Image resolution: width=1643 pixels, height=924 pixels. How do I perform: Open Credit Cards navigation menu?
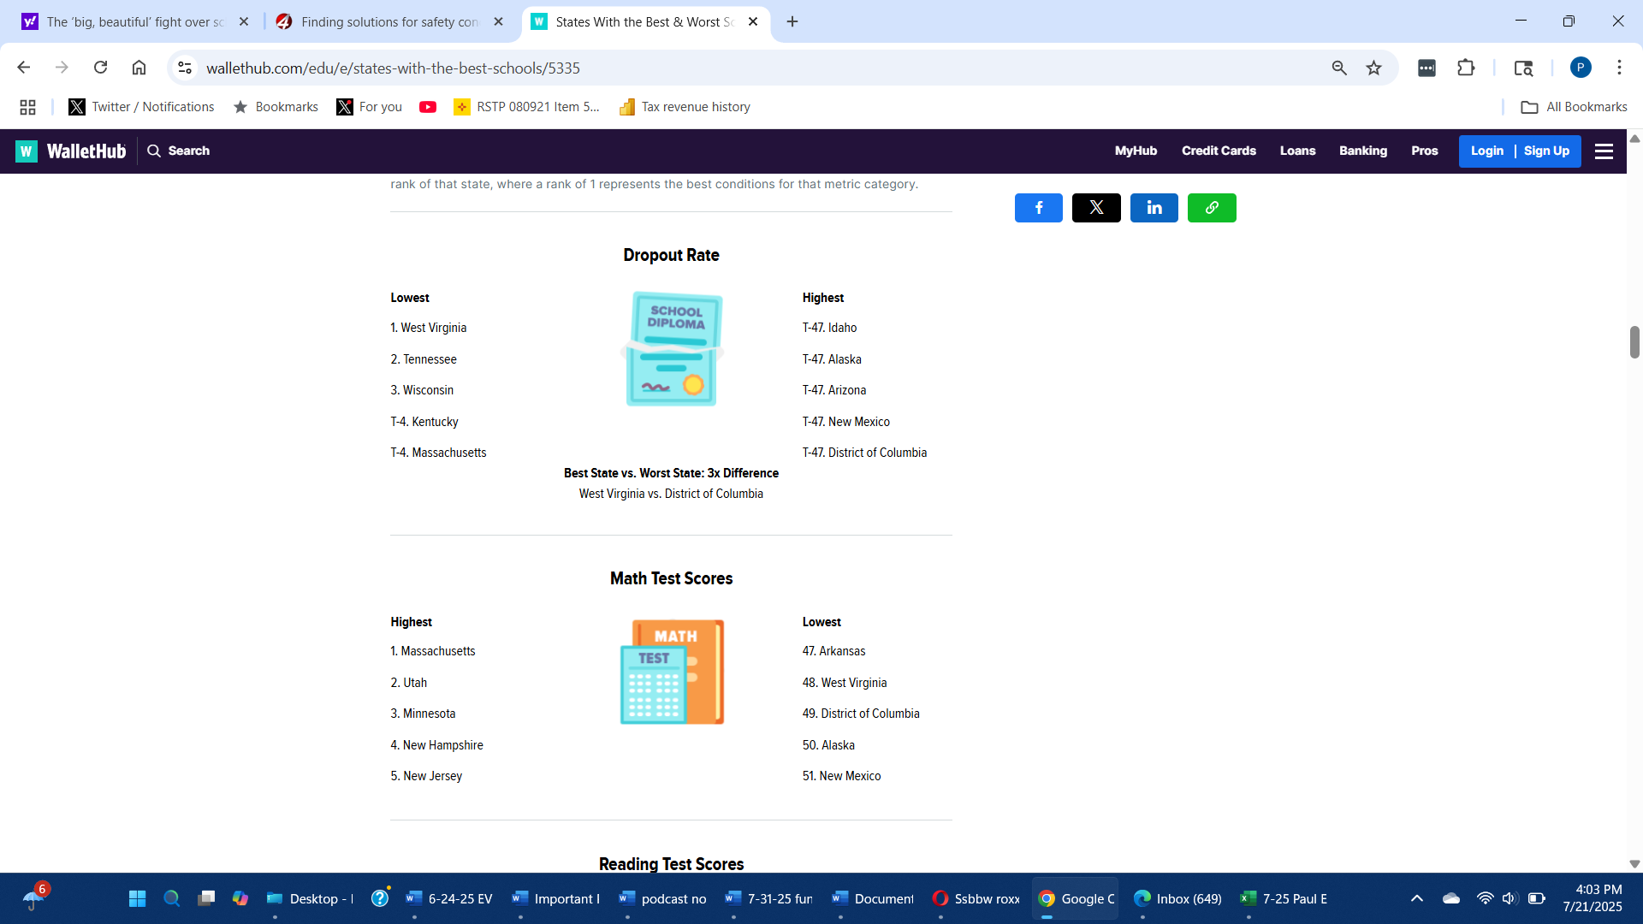click(1219, 151)
